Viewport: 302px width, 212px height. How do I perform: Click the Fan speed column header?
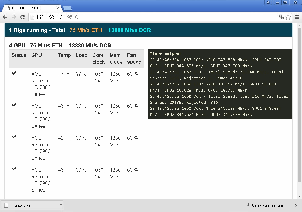click(134, 58)
